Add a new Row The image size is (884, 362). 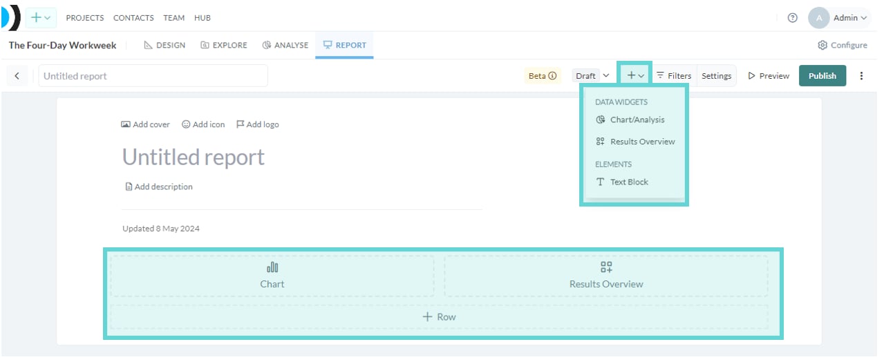click(x=439, y=317)
